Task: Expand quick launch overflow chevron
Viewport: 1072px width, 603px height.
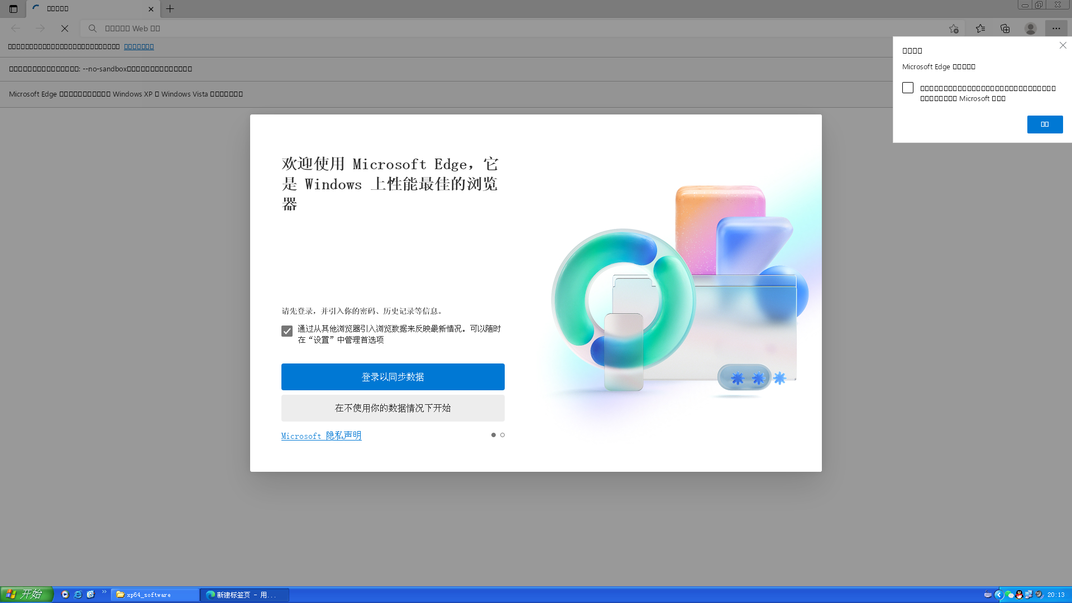Action: point(104,592)
